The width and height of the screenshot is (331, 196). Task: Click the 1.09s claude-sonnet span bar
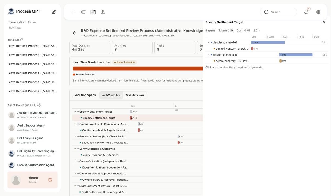click(296, 55)
